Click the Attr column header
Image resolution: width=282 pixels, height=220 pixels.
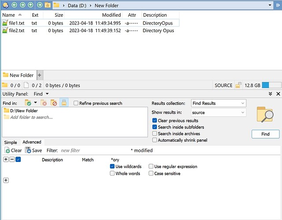[132, 15]
